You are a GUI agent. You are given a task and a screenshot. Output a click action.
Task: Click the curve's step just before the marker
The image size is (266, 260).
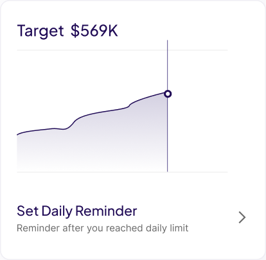[x=130, y=105]
